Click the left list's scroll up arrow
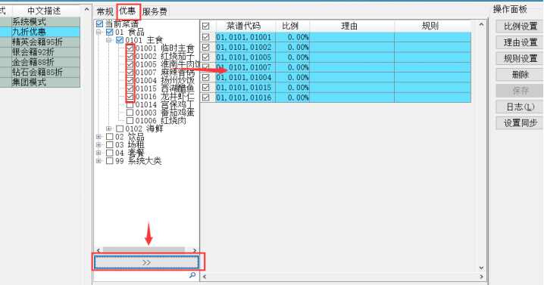This screenshot has width=544, height=285. tap(86, 9)
